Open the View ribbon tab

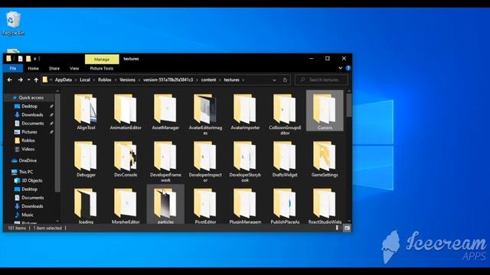click(x=74, y=68)
